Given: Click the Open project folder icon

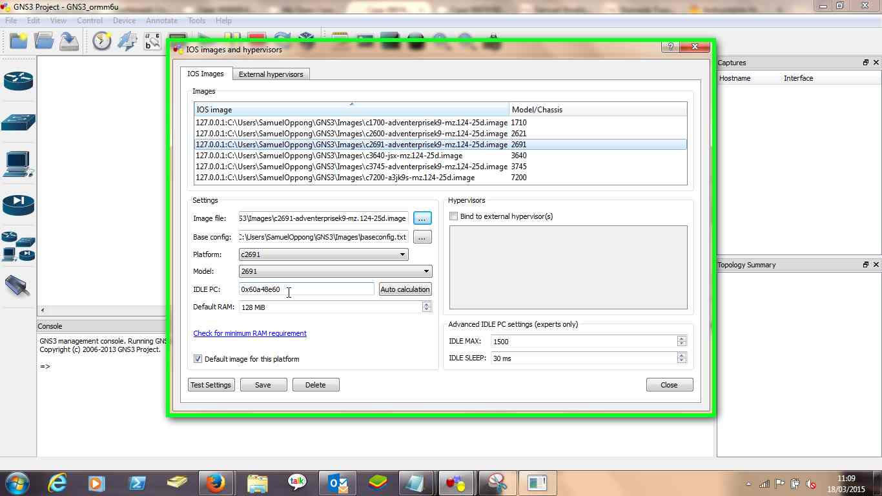Looking at the screenshot, I should 44,41.
